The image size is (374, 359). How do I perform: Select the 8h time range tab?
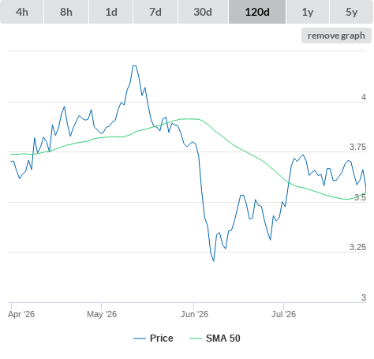point(66,12)
